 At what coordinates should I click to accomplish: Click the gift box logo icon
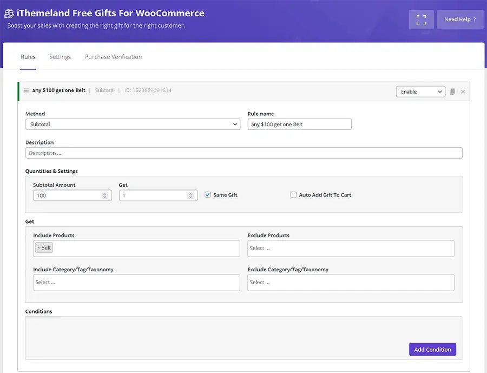[x=9, y=13]
